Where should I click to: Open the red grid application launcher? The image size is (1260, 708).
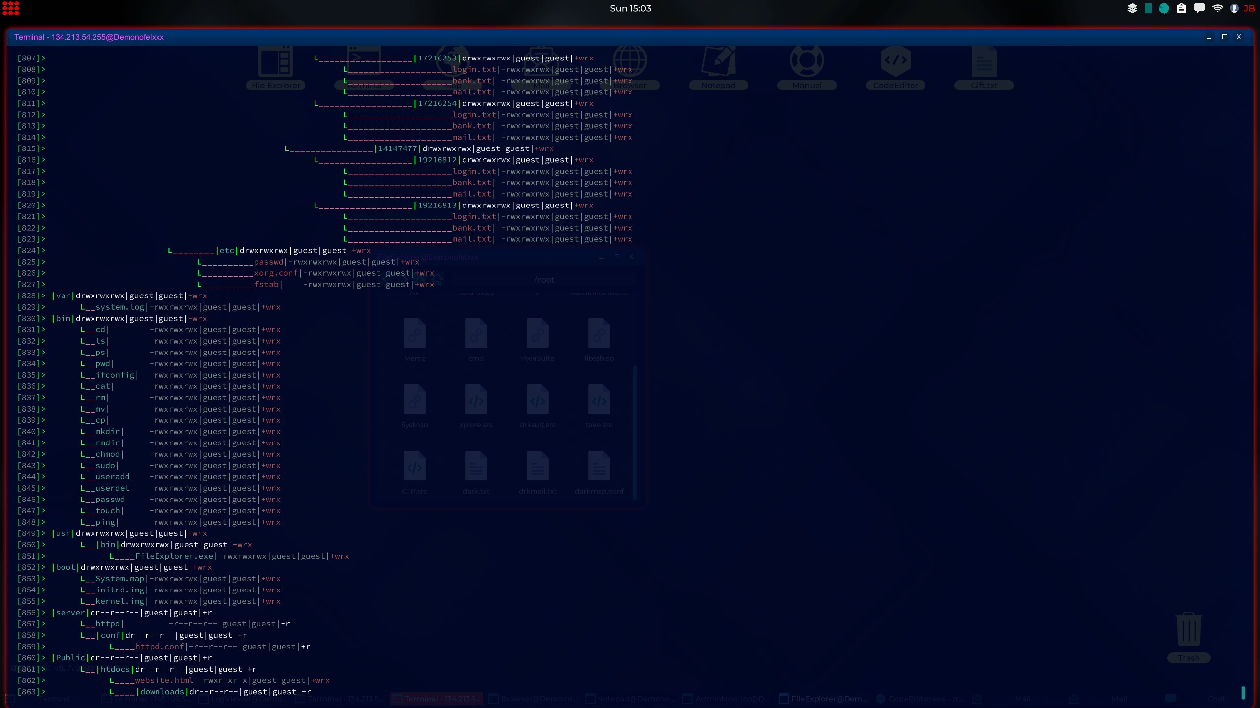(11, 8)
